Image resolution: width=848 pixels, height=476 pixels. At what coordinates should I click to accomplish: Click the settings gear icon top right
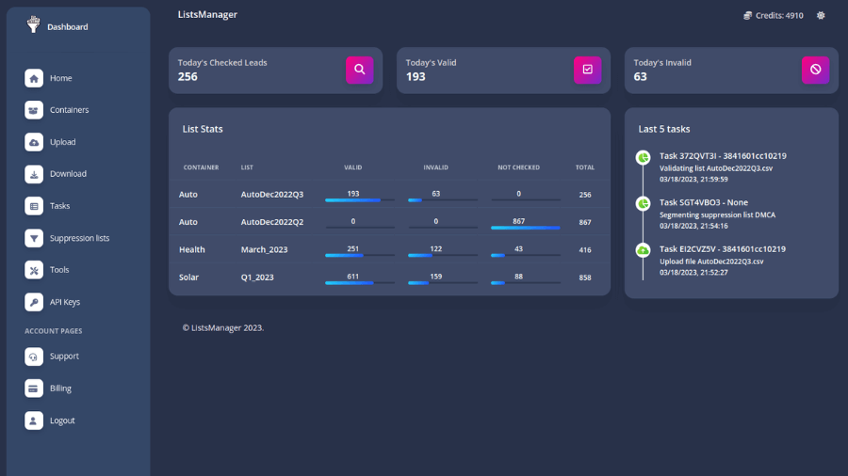(x=821, y=15)
